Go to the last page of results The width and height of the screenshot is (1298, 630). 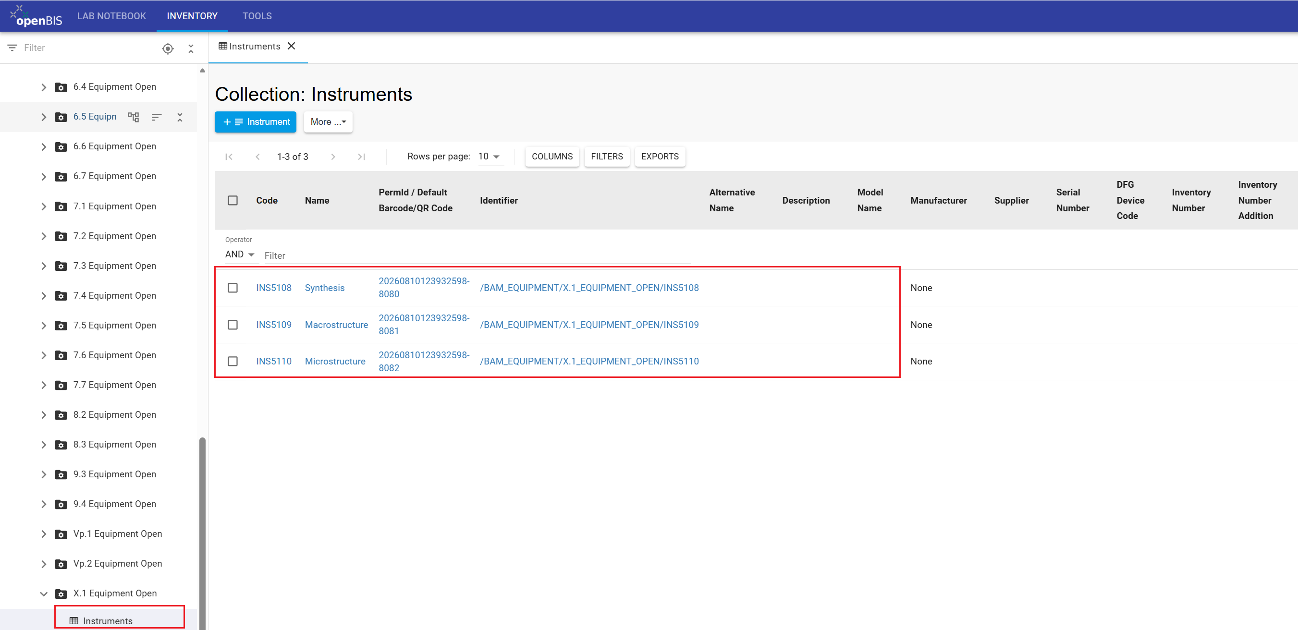(361, 157)
